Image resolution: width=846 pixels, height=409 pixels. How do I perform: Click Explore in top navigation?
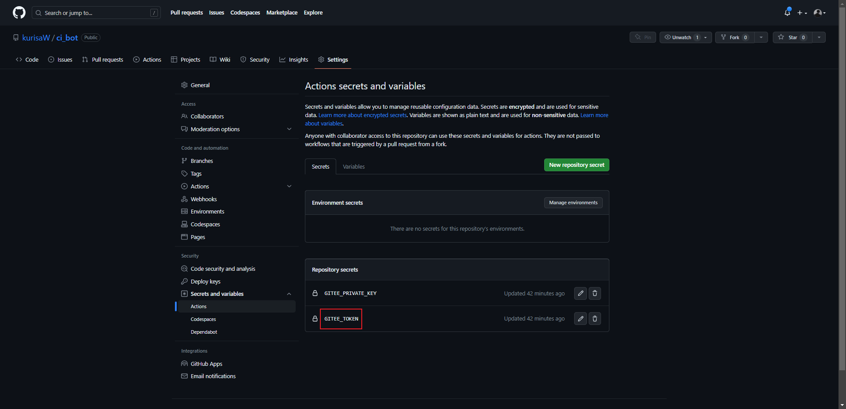click(x=313, y=13)
